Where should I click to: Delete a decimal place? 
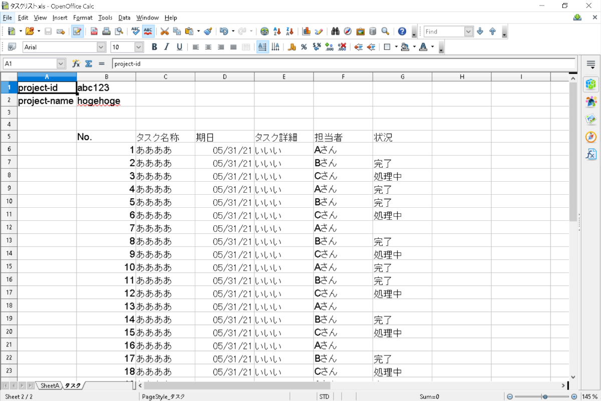(342, 47)
